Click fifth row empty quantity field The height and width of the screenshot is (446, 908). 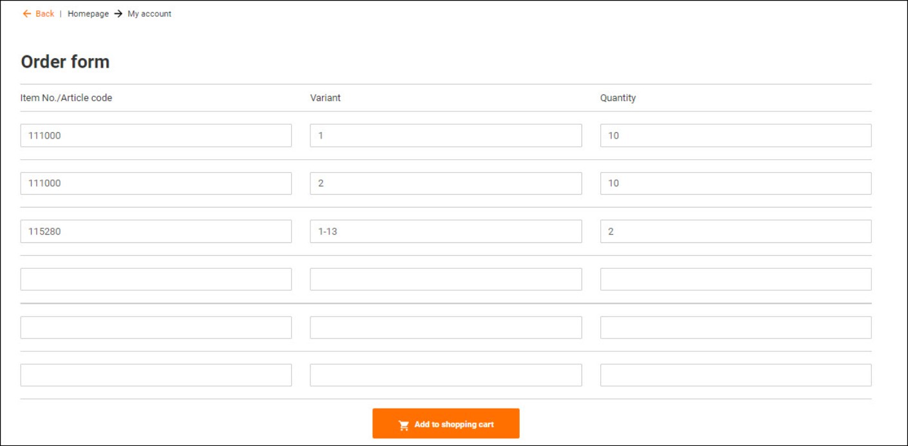pos(735,327)
